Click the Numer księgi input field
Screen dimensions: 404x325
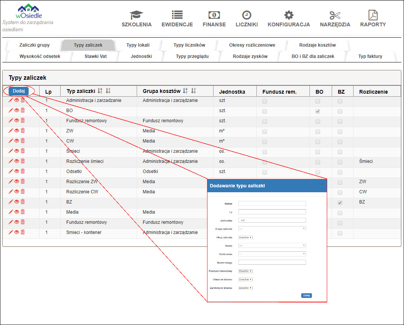pos(272,262)
